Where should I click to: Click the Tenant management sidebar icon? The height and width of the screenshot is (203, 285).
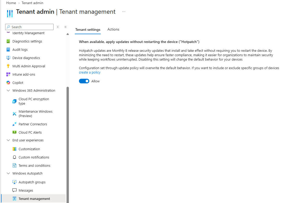pos(14,199)
